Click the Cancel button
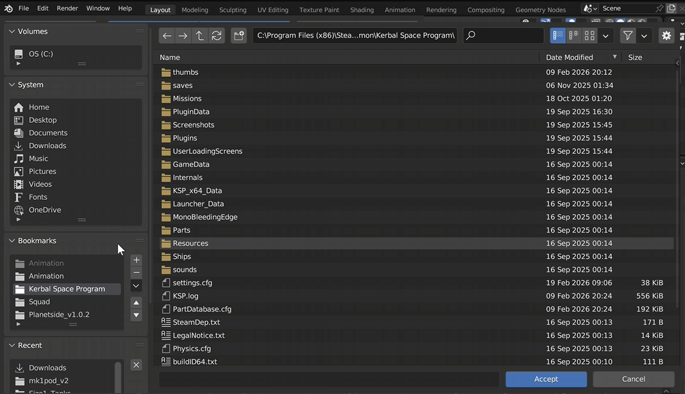Viewport: 685px width, 394px height. 633,379
